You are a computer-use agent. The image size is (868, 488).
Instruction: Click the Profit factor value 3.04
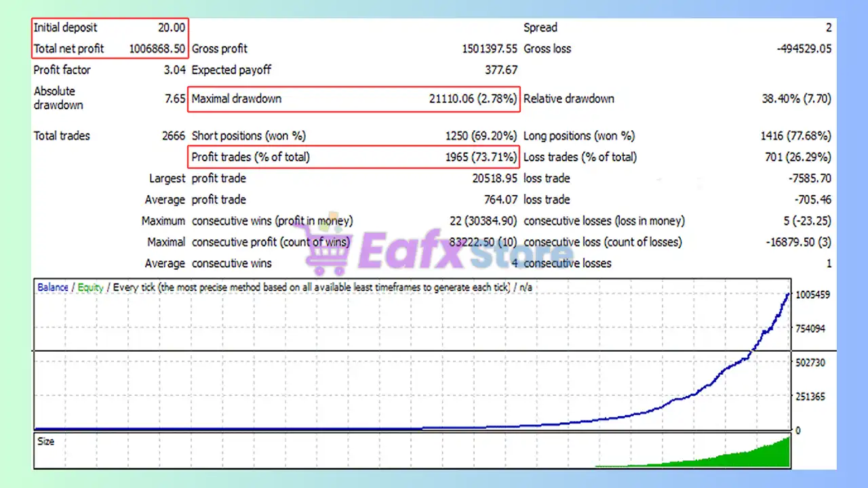(174, 70)
